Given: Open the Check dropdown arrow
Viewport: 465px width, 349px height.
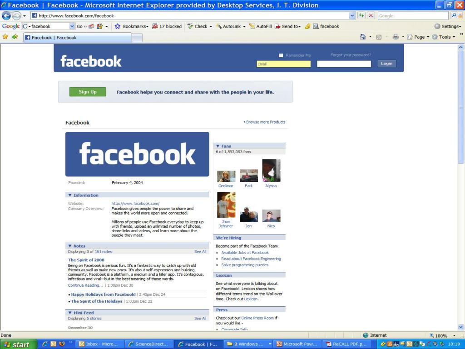Looking at the screenshot, I should pos(211,26).
